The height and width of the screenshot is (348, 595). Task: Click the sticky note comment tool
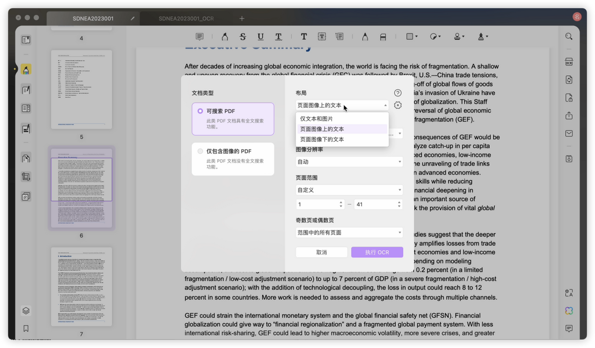tap(199, 37)
